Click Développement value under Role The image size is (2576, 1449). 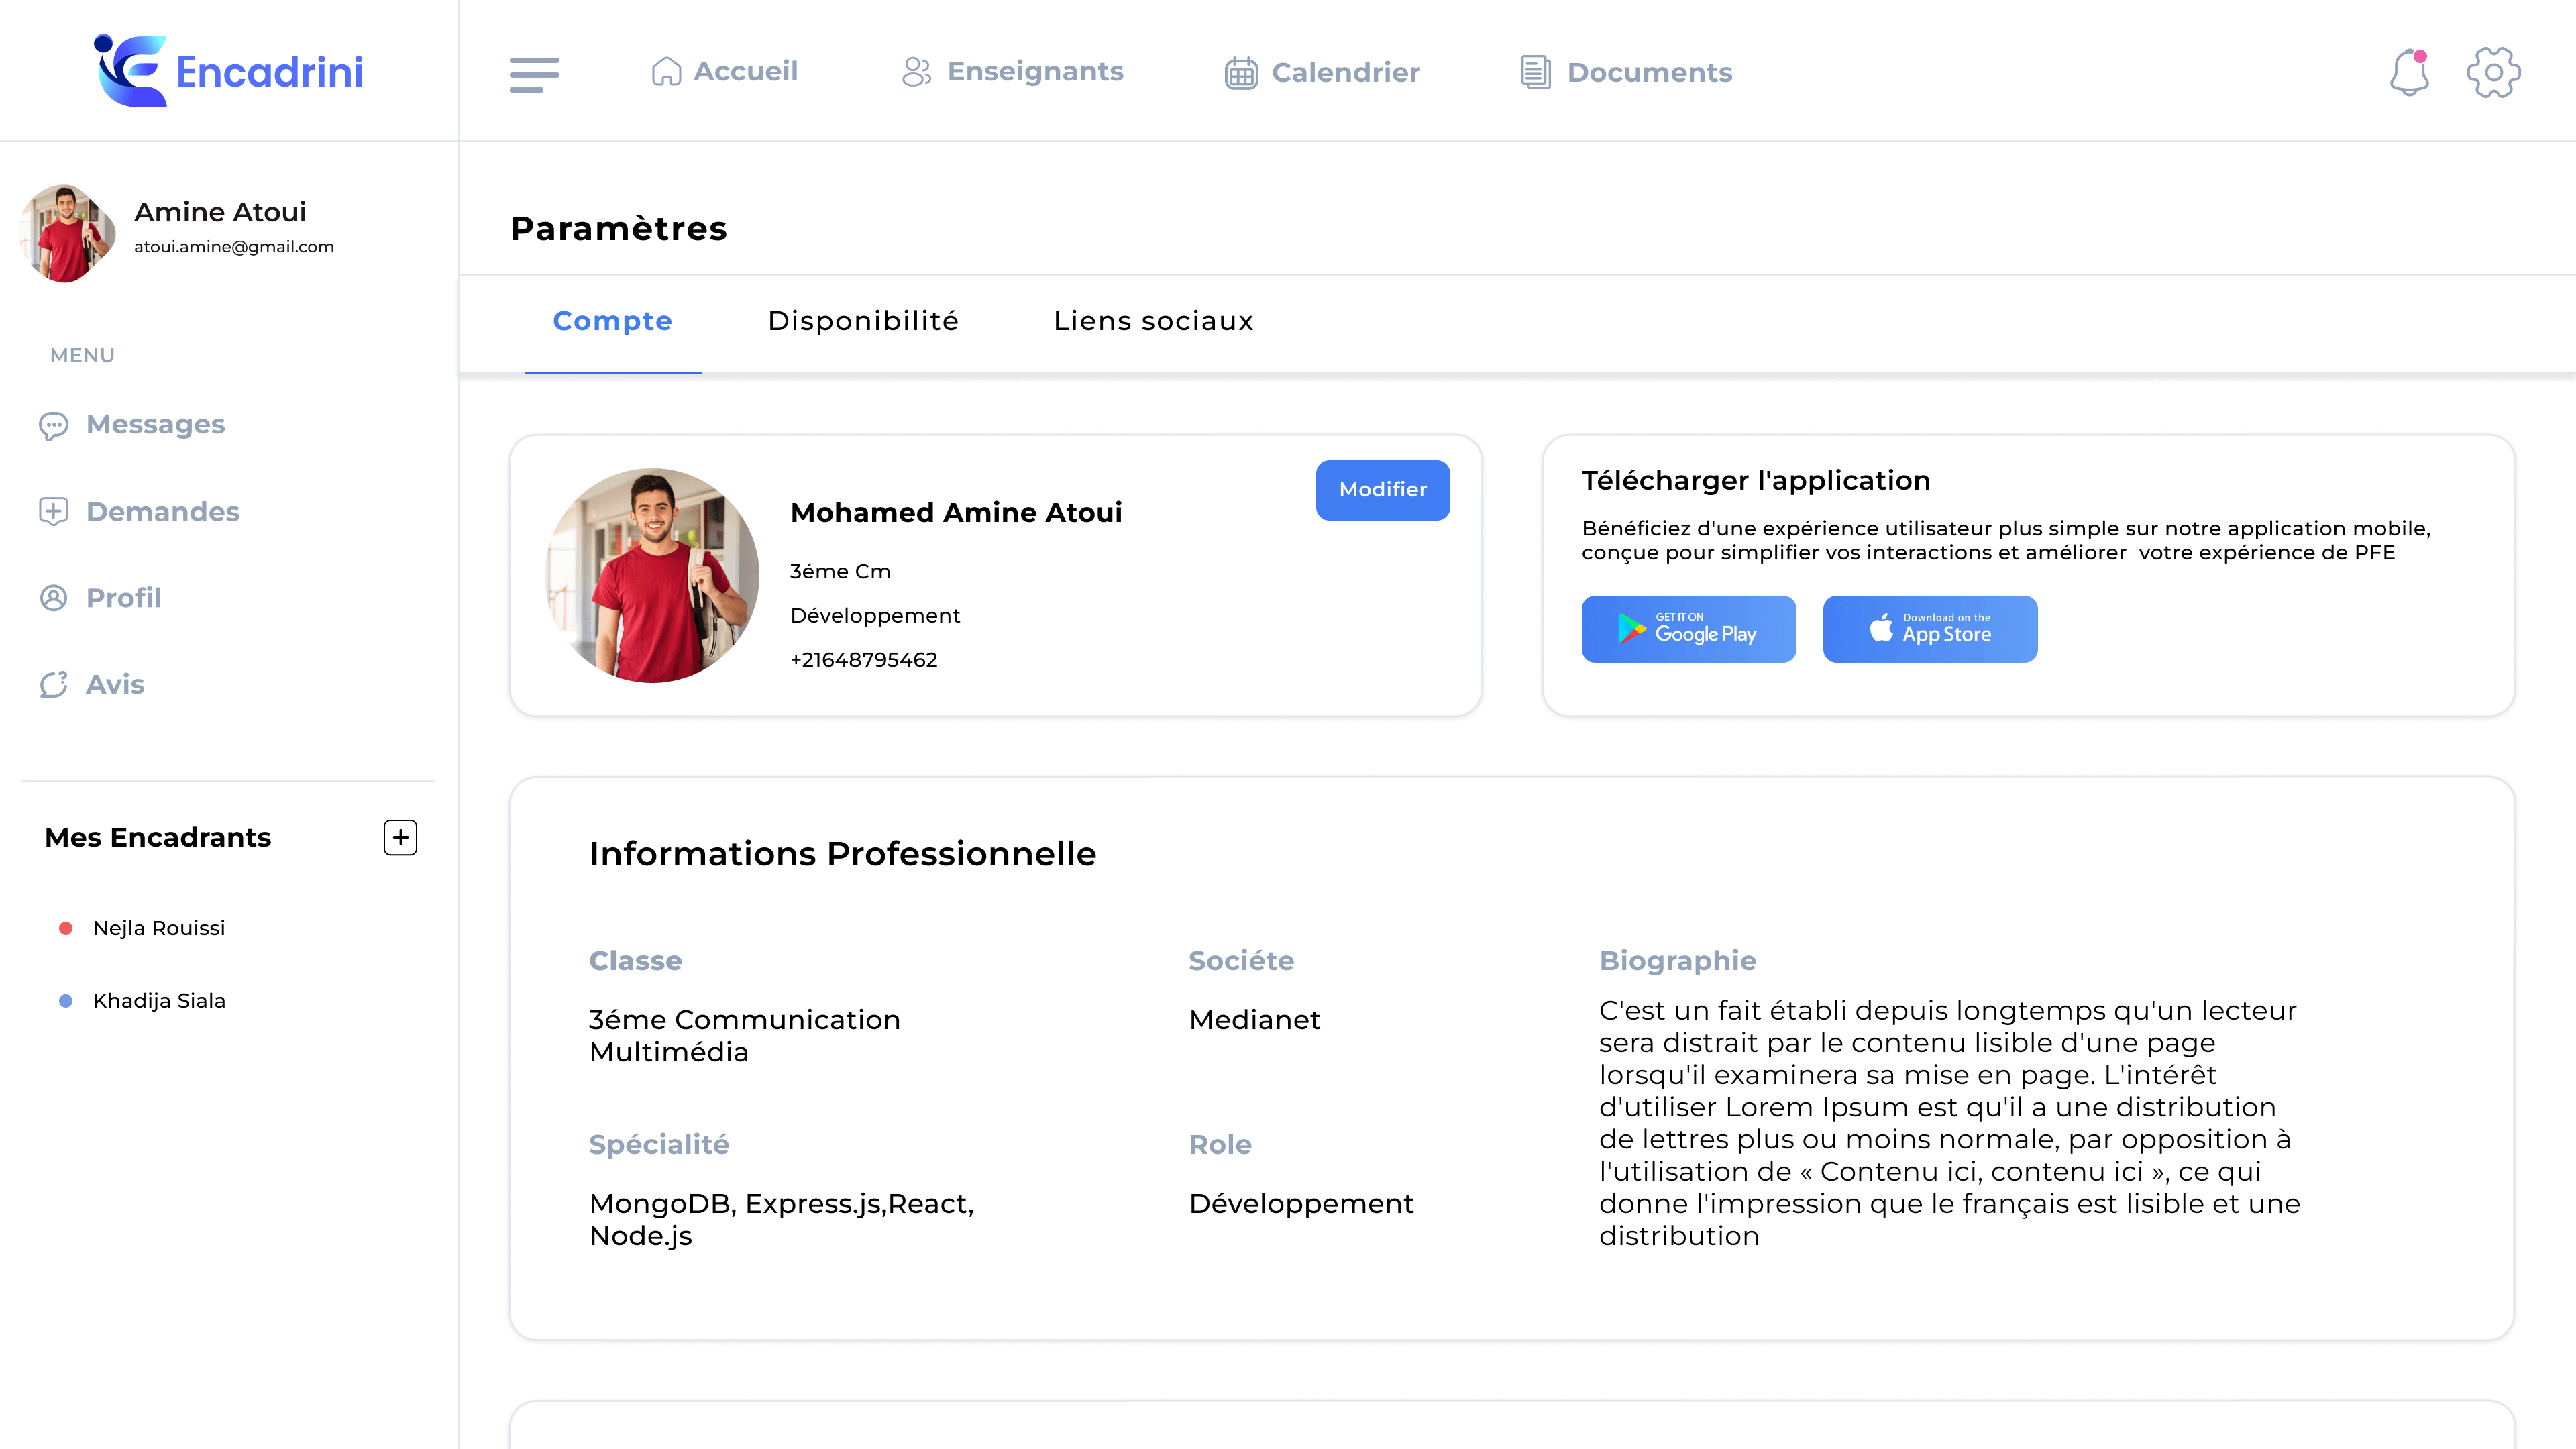(x=1301, y=1204)
